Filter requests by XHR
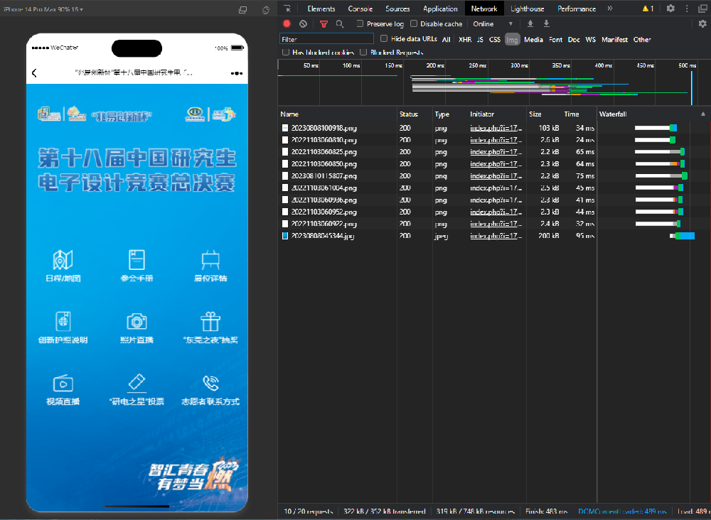 click(x=465, y=39)
